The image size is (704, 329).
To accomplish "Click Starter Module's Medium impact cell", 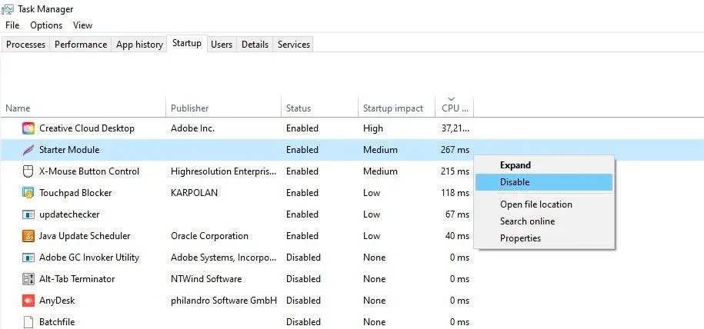I will [x=380, y=150].
